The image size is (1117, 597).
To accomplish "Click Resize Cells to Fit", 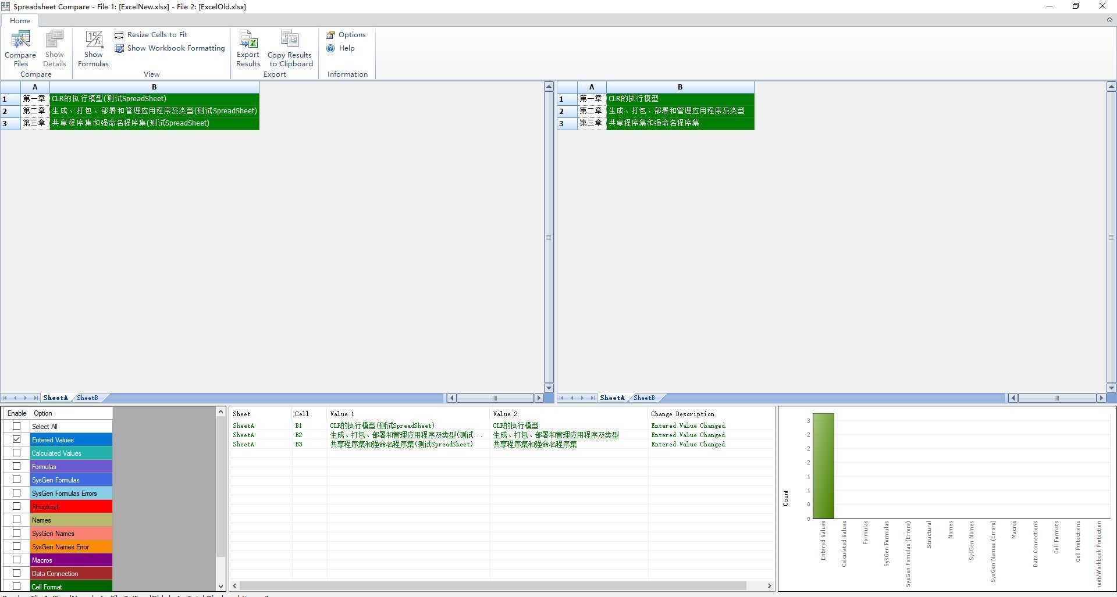I will (x=151, y=35).
